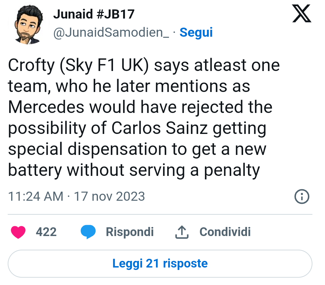Click the blue reply speech bubble icon
Viewport: 325px width, 285px height.
[88, 232]
